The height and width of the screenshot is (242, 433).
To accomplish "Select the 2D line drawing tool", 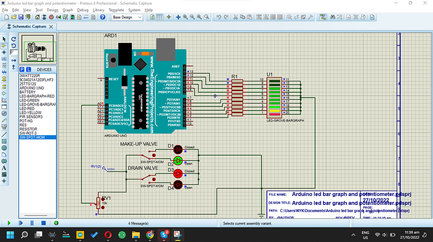I will click(x=4, y=135).
